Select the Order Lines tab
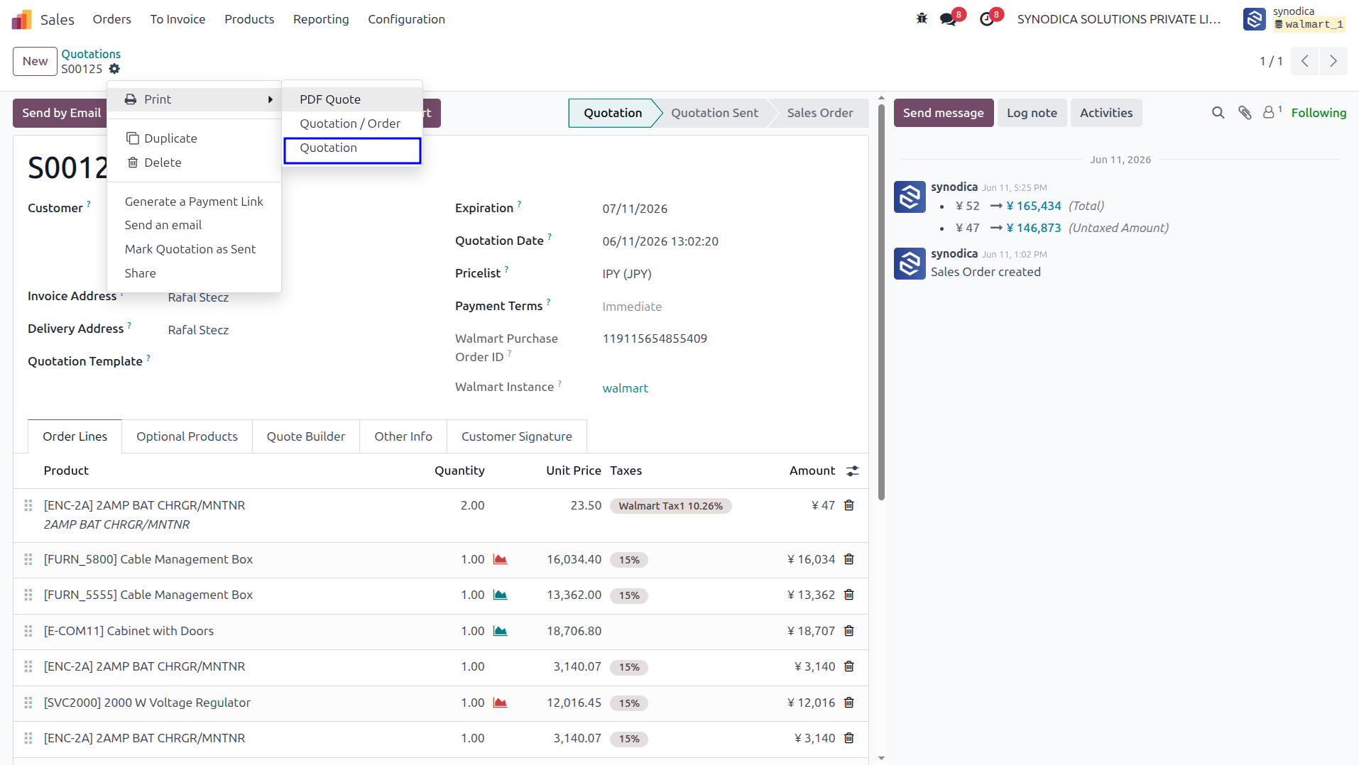Viewport: 1359px width, 765px height. tap(75, 436)
